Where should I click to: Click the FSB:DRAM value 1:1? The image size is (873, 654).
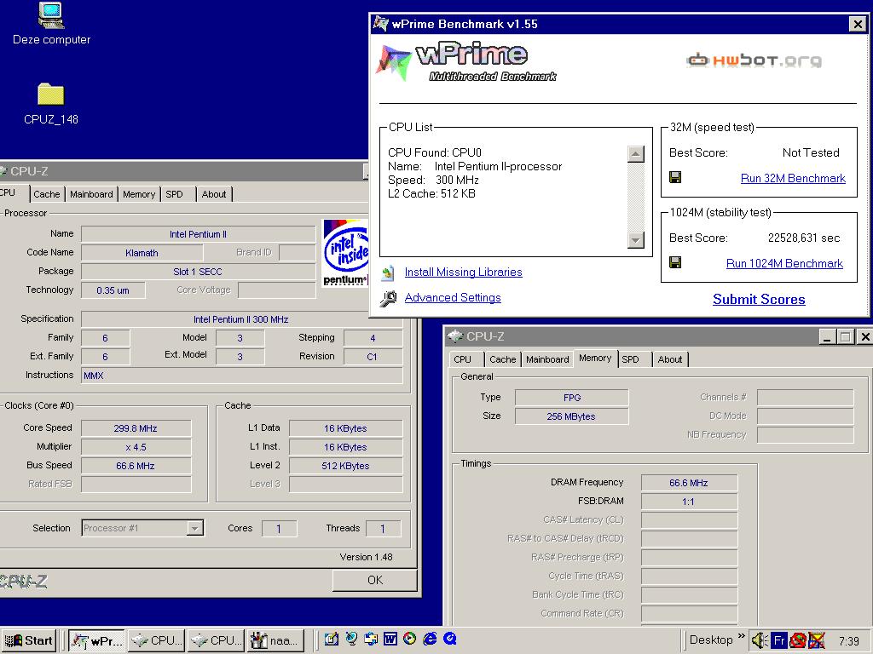click(x=689, y=502)
